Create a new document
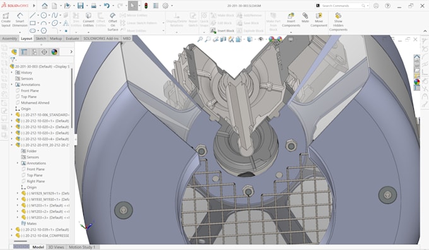The height and width of the screenshot is (250, 429). pyautogui.click(x=54, y=6)
